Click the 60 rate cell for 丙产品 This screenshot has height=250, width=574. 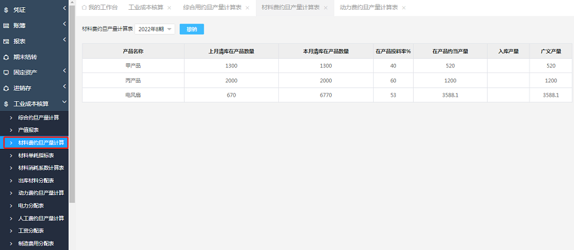pos(393,81)
